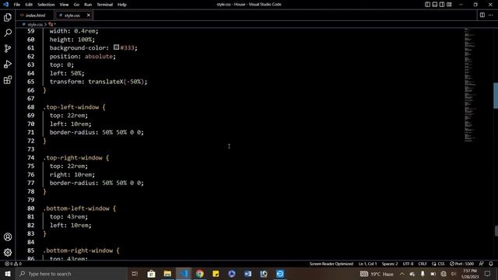
Task: Toggle the primary side bar layout icon
Action: 427,5
